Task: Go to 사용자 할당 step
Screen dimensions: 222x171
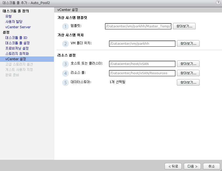Action: pyautogui.click(x=14, y=22)
